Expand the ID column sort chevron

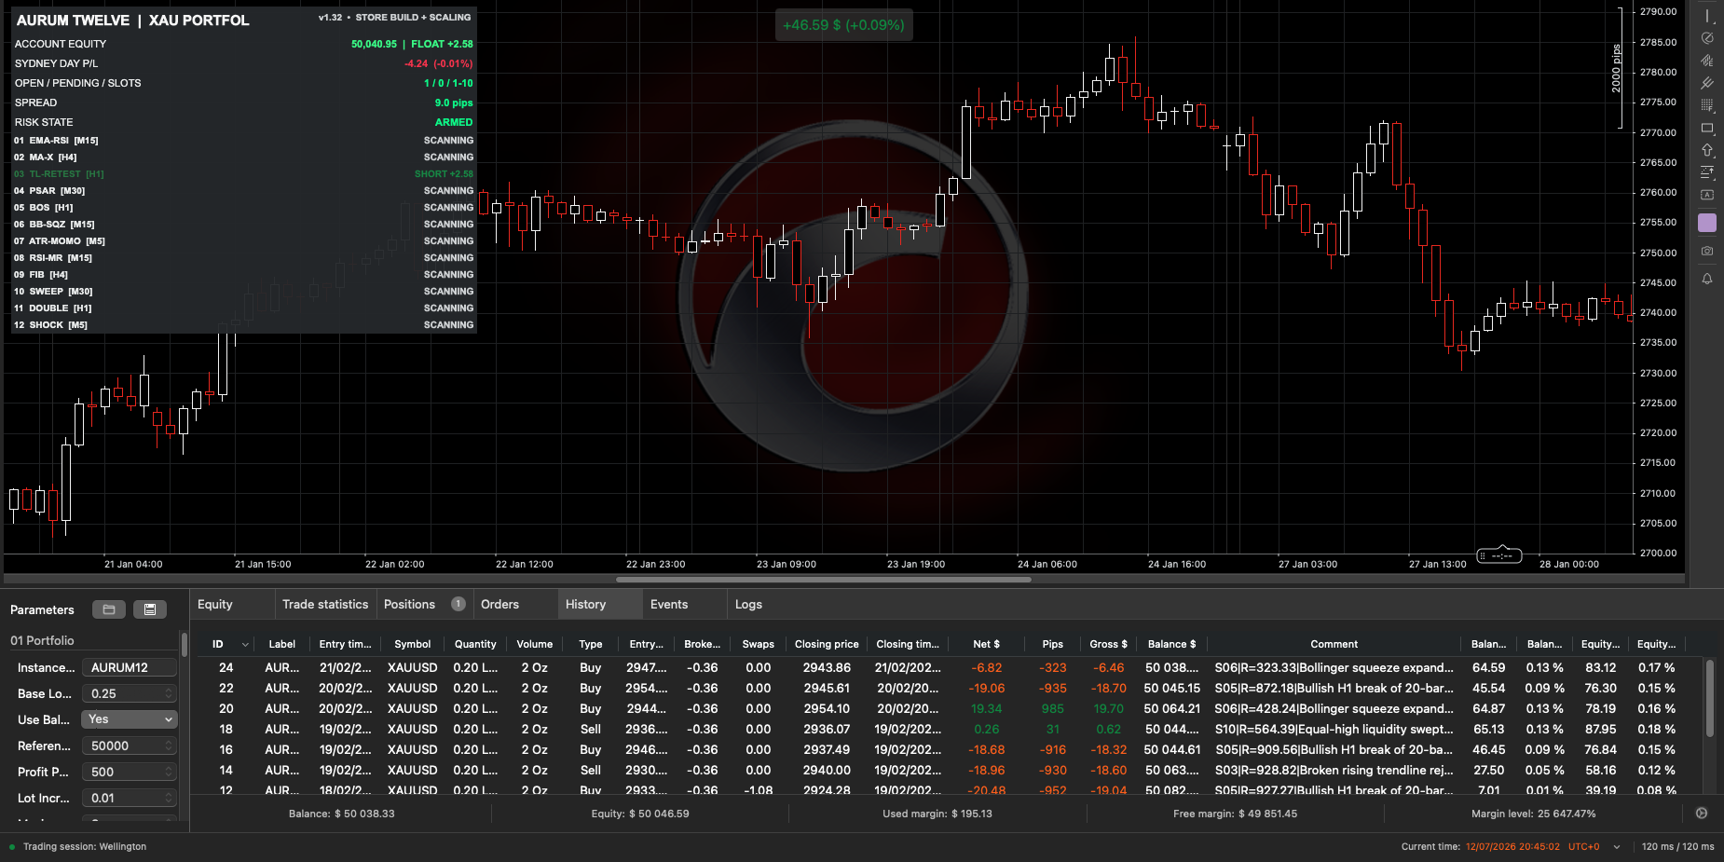click(245, 645)
